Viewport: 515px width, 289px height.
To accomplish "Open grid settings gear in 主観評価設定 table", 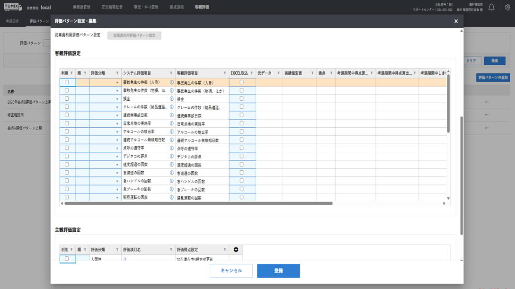I will pos(236,250).
